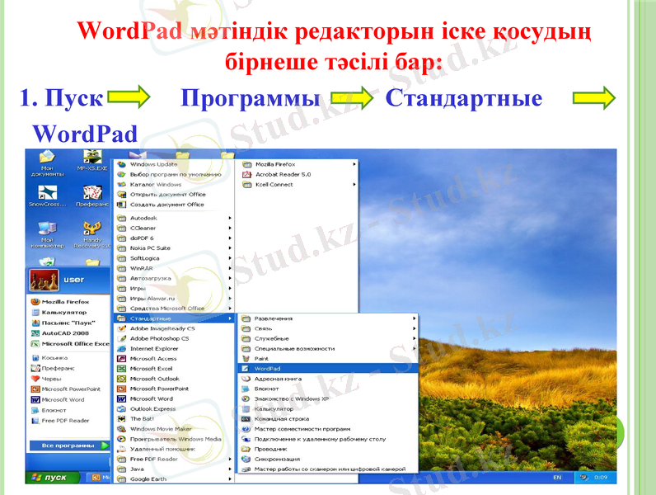
Task: Open Выбор программ по умолчанию
Action: tap(174, 174)
